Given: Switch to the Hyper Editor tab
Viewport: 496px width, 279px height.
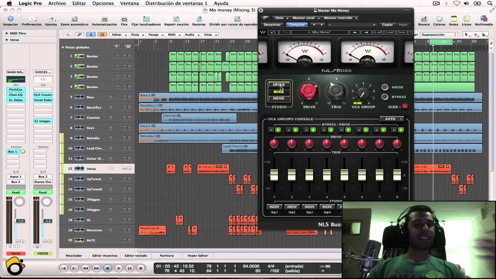Looking at the screenshot, I should pyautogui.click(x=198, y=256).
